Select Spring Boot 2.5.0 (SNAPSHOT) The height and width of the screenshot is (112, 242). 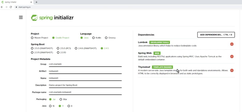(42, 48)
